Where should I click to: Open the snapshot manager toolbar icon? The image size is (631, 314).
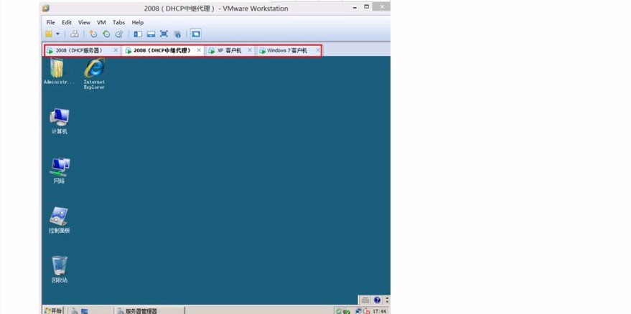119,34
